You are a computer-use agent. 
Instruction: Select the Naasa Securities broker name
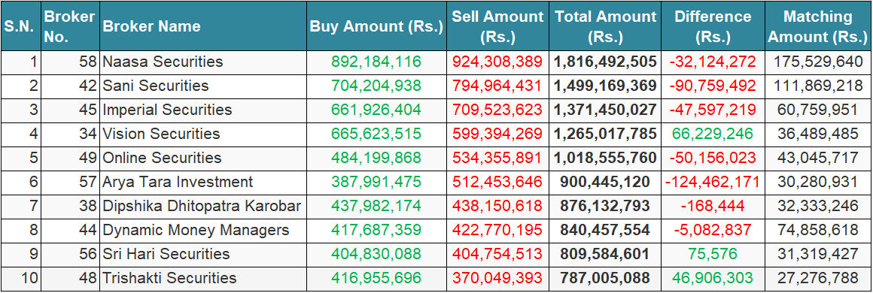coord(163,62)
